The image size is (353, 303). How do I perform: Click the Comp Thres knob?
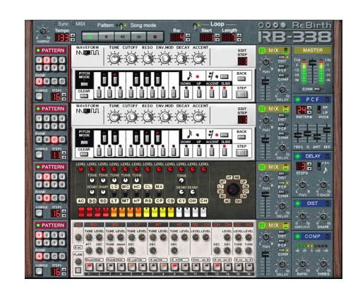pos(323,264)
